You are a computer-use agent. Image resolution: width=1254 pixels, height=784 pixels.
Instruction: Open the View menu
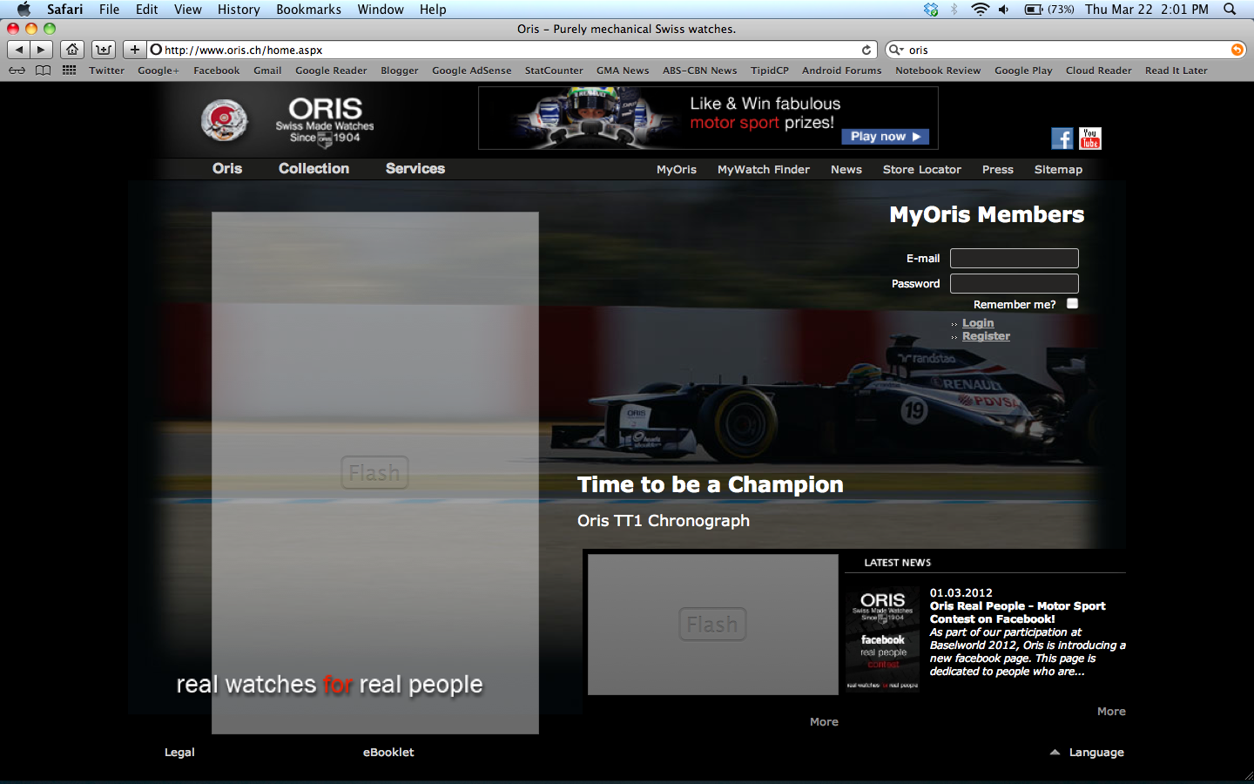click(x=187, y=10)
